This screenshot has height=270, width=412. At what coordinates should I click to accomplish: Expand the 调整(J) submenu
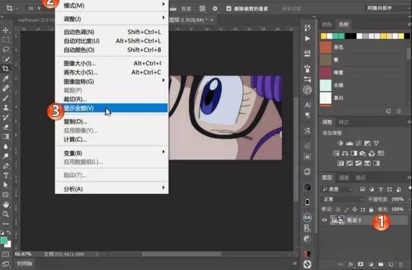[112, 19]
